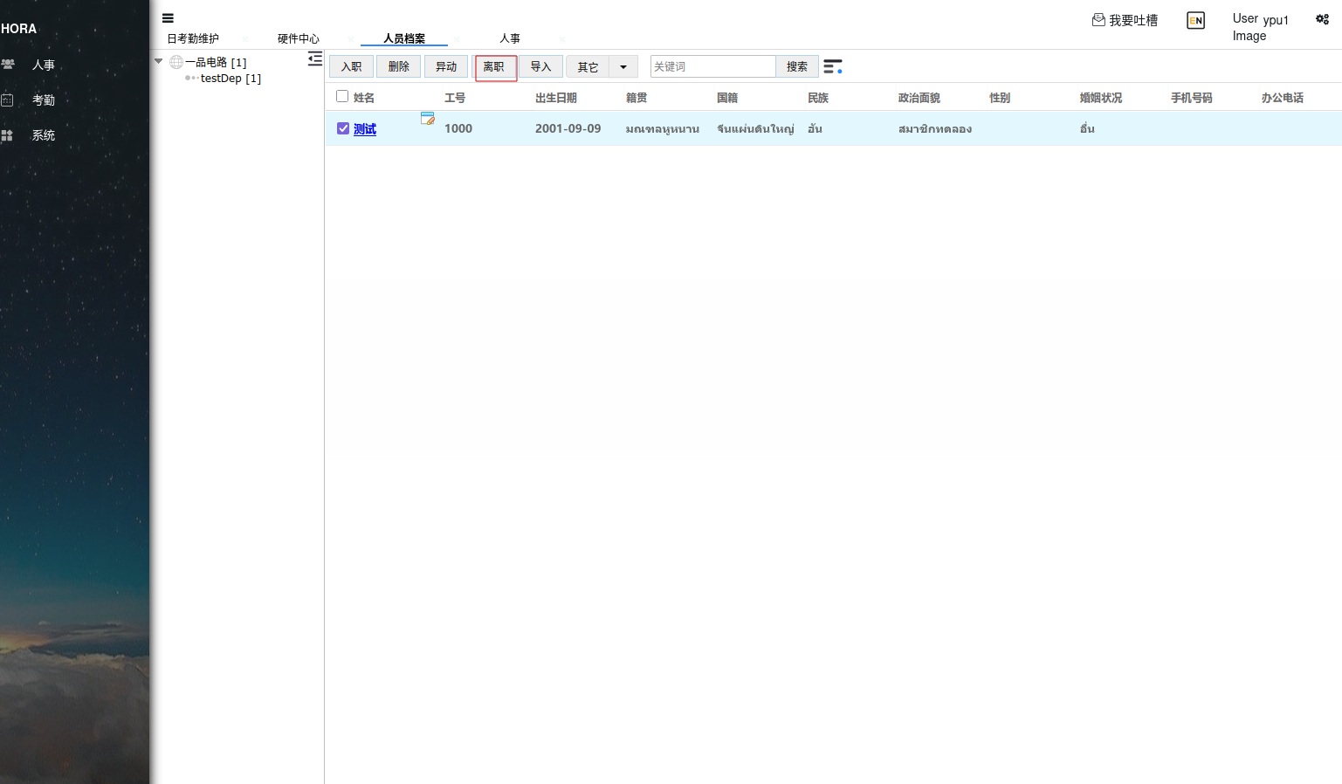Open the 测试 employee name link
This screenshot has width=1342, height=784.
[x=365, y=129]
